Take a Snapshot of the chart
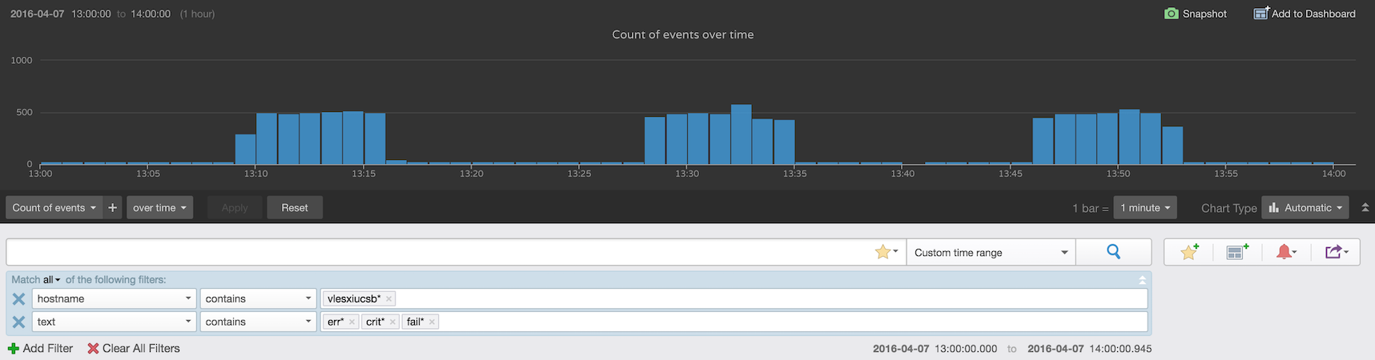Screen dimensions: 1375x360 pos(1195,14)
